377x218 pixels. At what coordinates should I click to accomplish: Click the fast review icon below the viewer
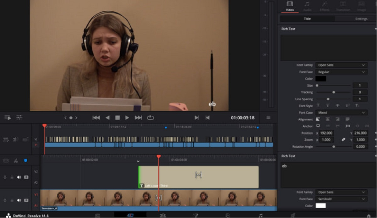[x=8, y=117]
